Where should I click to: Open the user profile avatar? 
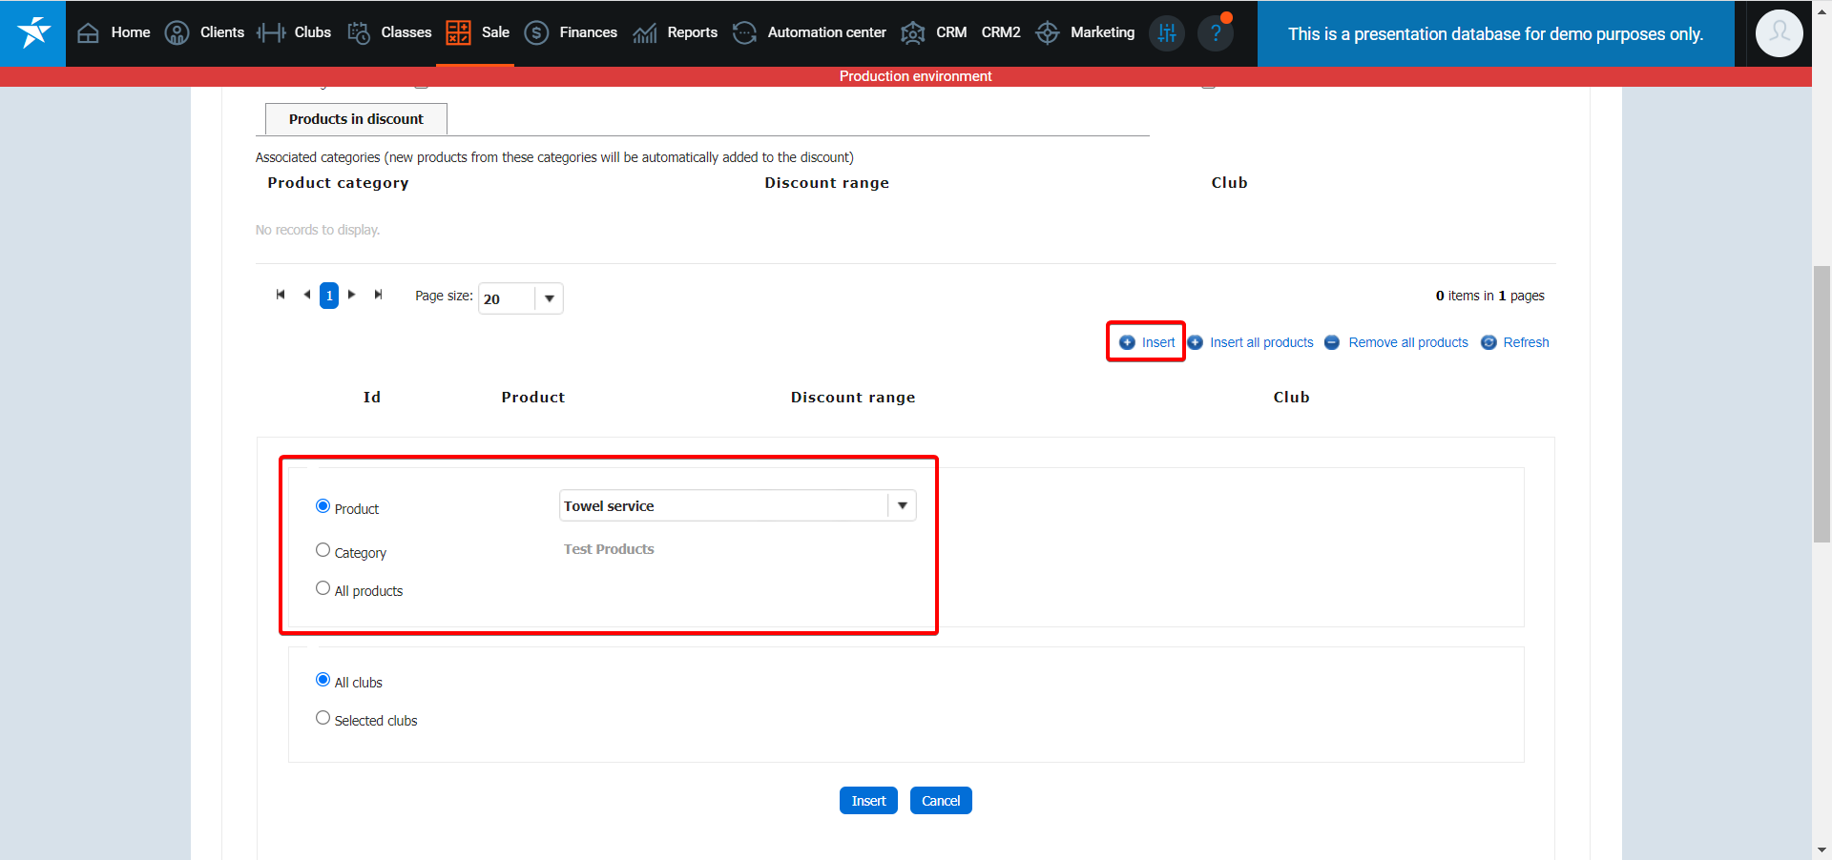1779,33
